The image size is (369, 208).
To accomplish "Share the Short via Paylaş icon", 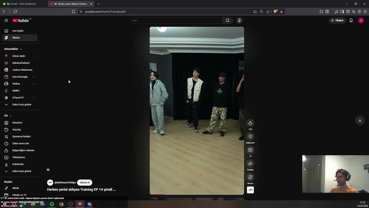I will pos(250,164).
